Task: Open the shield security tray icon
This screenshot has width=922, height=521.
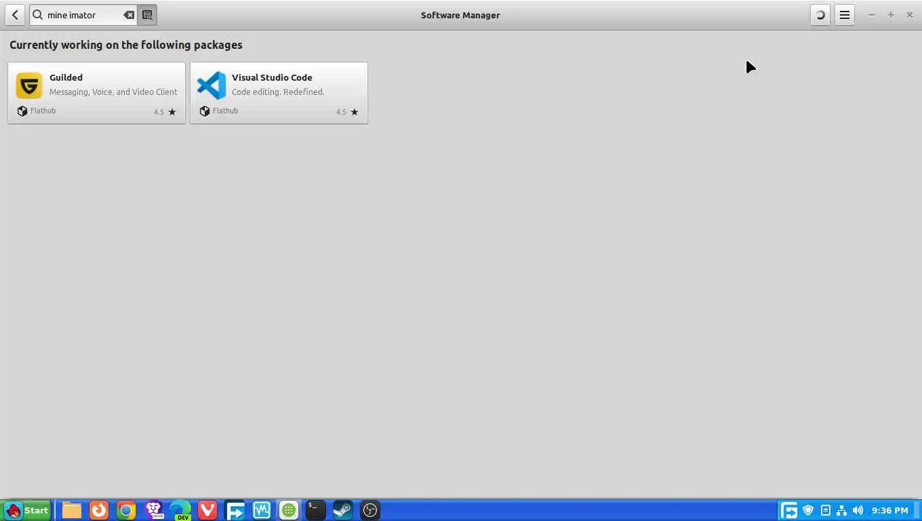Action: point(808,510)
